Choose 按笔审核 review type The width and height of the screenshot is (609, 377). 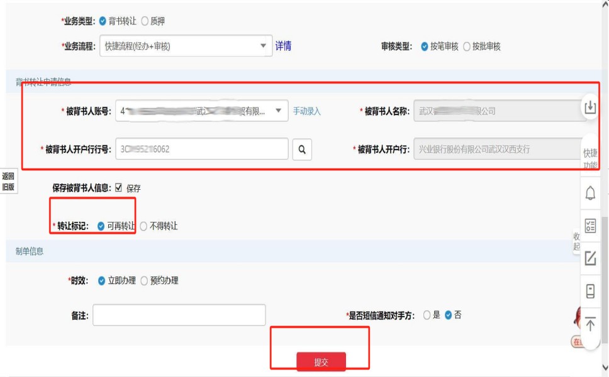coord(425,46)
